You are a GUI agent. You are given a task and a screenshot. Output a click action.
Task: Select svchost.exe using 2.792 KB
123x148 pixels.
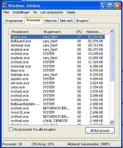point(57,108)
